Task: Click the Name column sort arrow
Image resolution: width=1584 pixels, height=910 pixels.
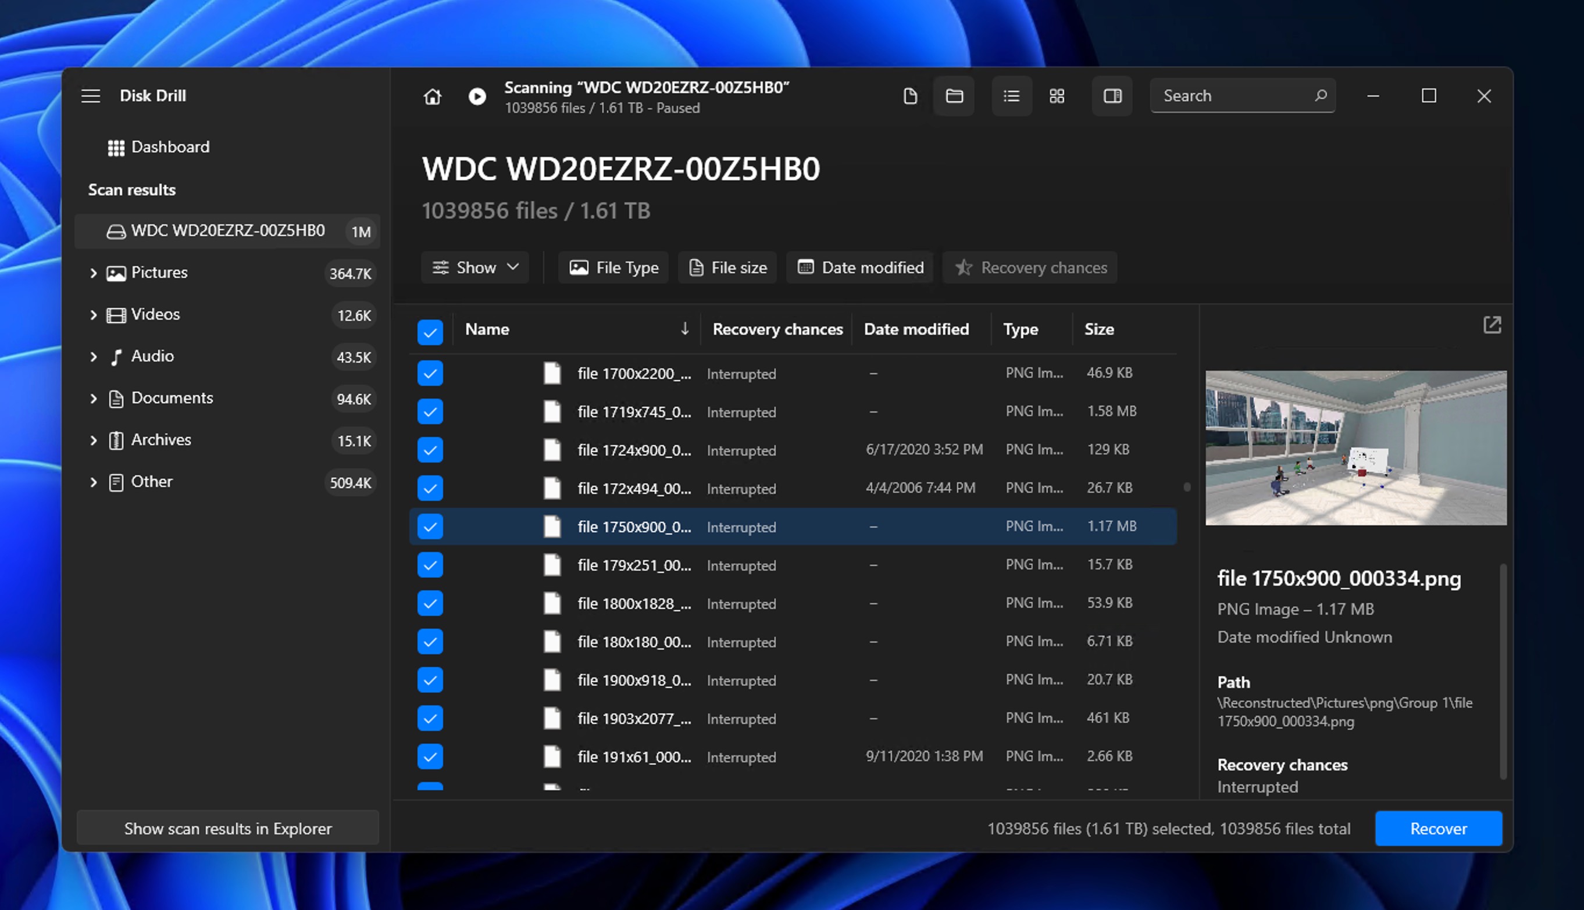Action: click(x=685, y=329)
